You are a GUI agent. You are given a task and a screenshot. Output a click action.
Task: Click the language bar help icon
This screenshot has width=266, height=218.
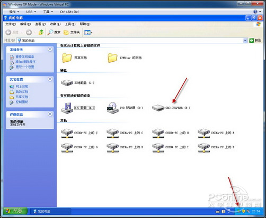[x=223, y=211]
